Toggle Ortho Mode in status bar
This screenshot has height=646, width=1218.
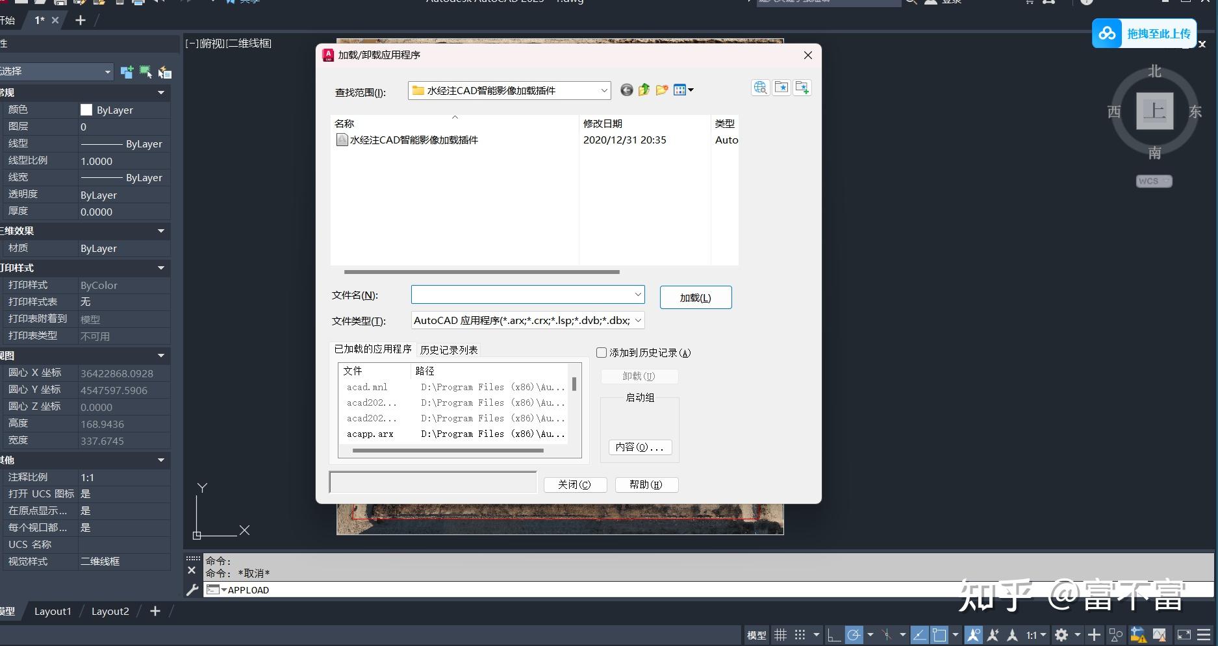[834, 635]
